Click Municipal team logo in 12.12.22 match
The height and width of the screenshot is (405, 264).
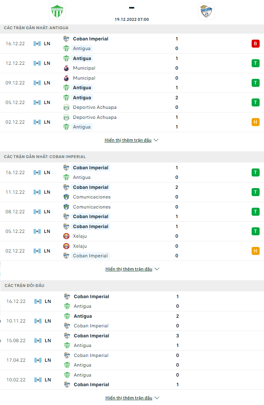click(66, 68)
